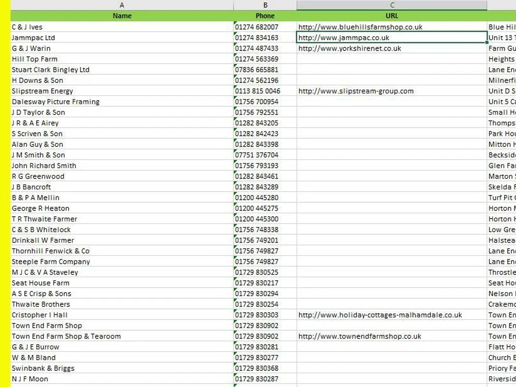Select the N J F Moon cell
This screenshot has width=516, height=387.
pyautogui.click(x=122, y=379)
